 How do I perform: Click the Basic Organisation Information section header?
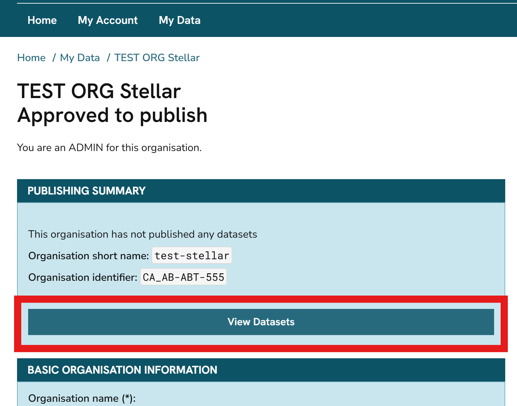pos(122,370)
